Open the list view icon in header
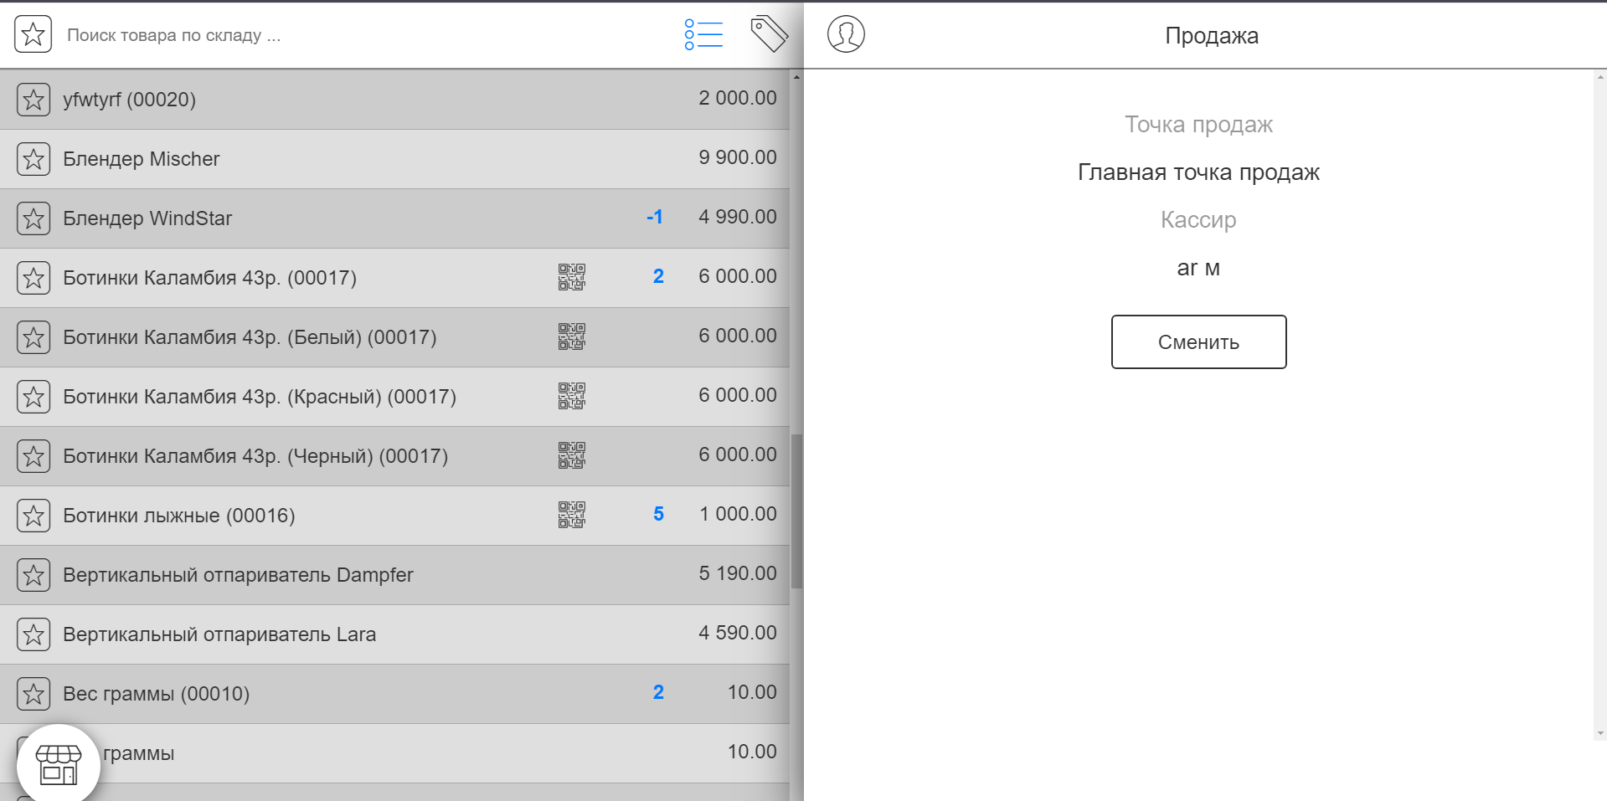Viewport: 1607px width, 801px height. 703,34
